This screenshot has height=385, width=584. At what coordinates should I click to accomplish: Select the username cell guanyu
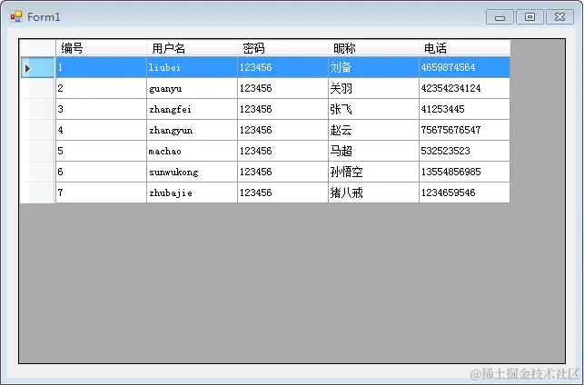192,88
